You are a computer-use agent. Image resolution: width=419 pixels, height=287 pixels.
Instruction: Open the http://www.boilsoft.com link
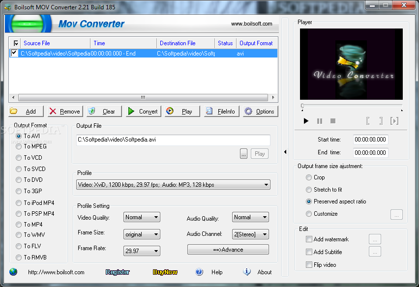tap(56, 272)
